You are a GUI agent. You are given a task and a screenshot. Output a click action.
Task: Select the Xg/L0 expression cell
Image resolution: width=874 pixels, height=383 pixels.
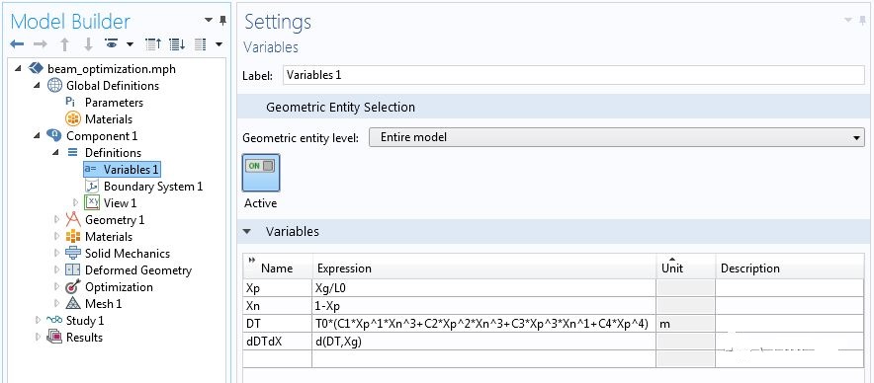click(x=483, y=288)
